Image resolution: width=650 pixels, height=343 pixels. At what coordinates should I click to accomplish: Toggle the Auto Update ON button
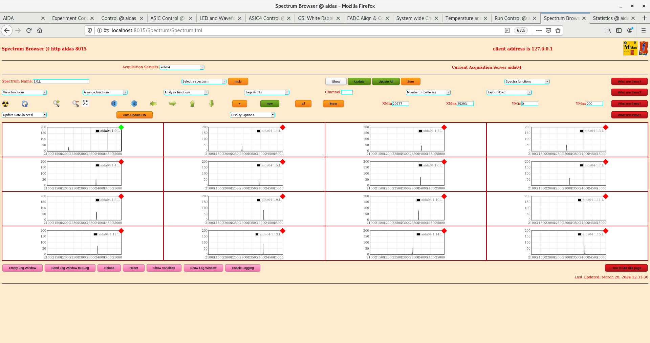coord(134,115)
